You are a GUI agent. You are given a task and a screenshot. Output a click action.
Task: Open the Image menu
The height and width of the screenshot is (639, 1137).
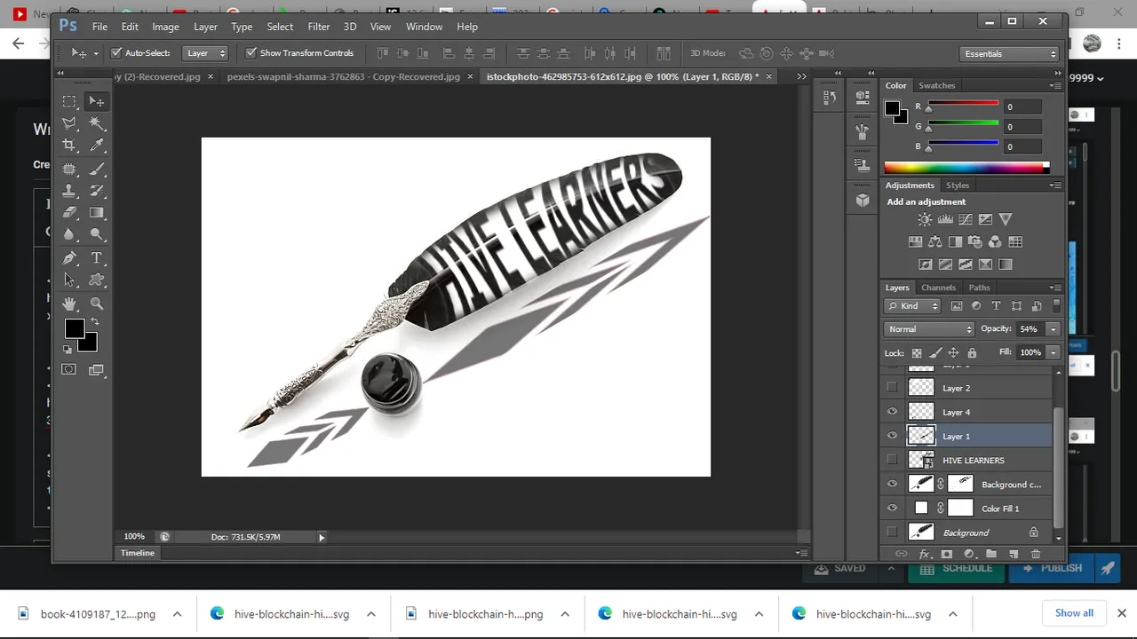[165, 27]
